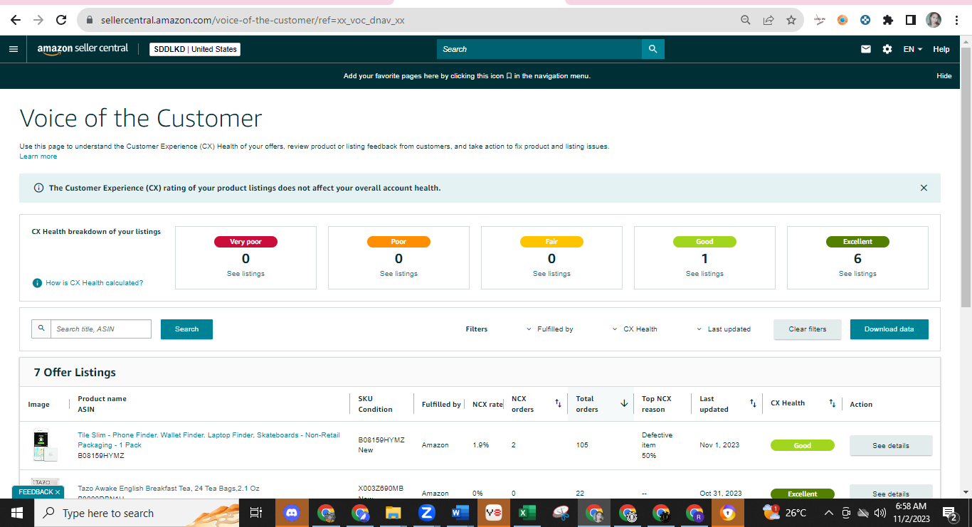This screenshot has width=972, height=527.
Task: Sort the table by CX Health
Action: pyautogui.click(x=832, y=403)
